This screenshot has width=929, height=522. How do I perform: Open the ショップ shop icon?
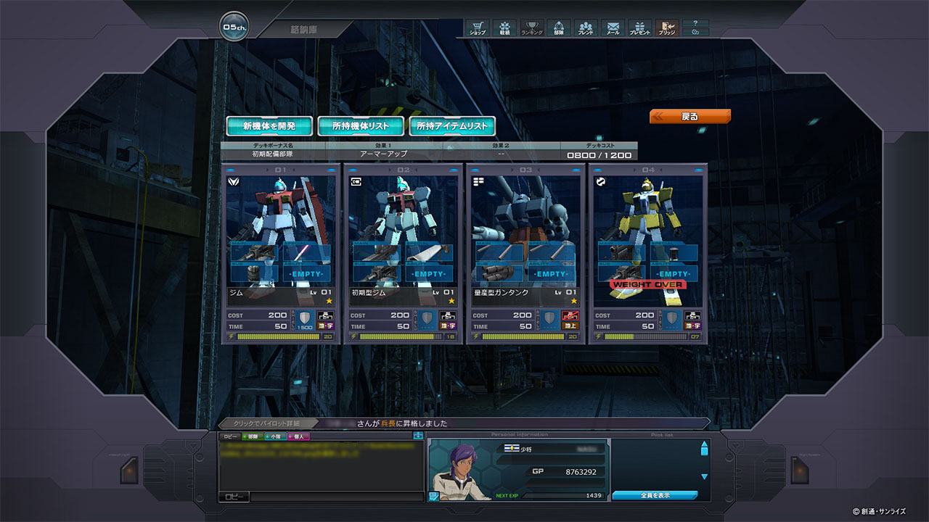[477, 28]
